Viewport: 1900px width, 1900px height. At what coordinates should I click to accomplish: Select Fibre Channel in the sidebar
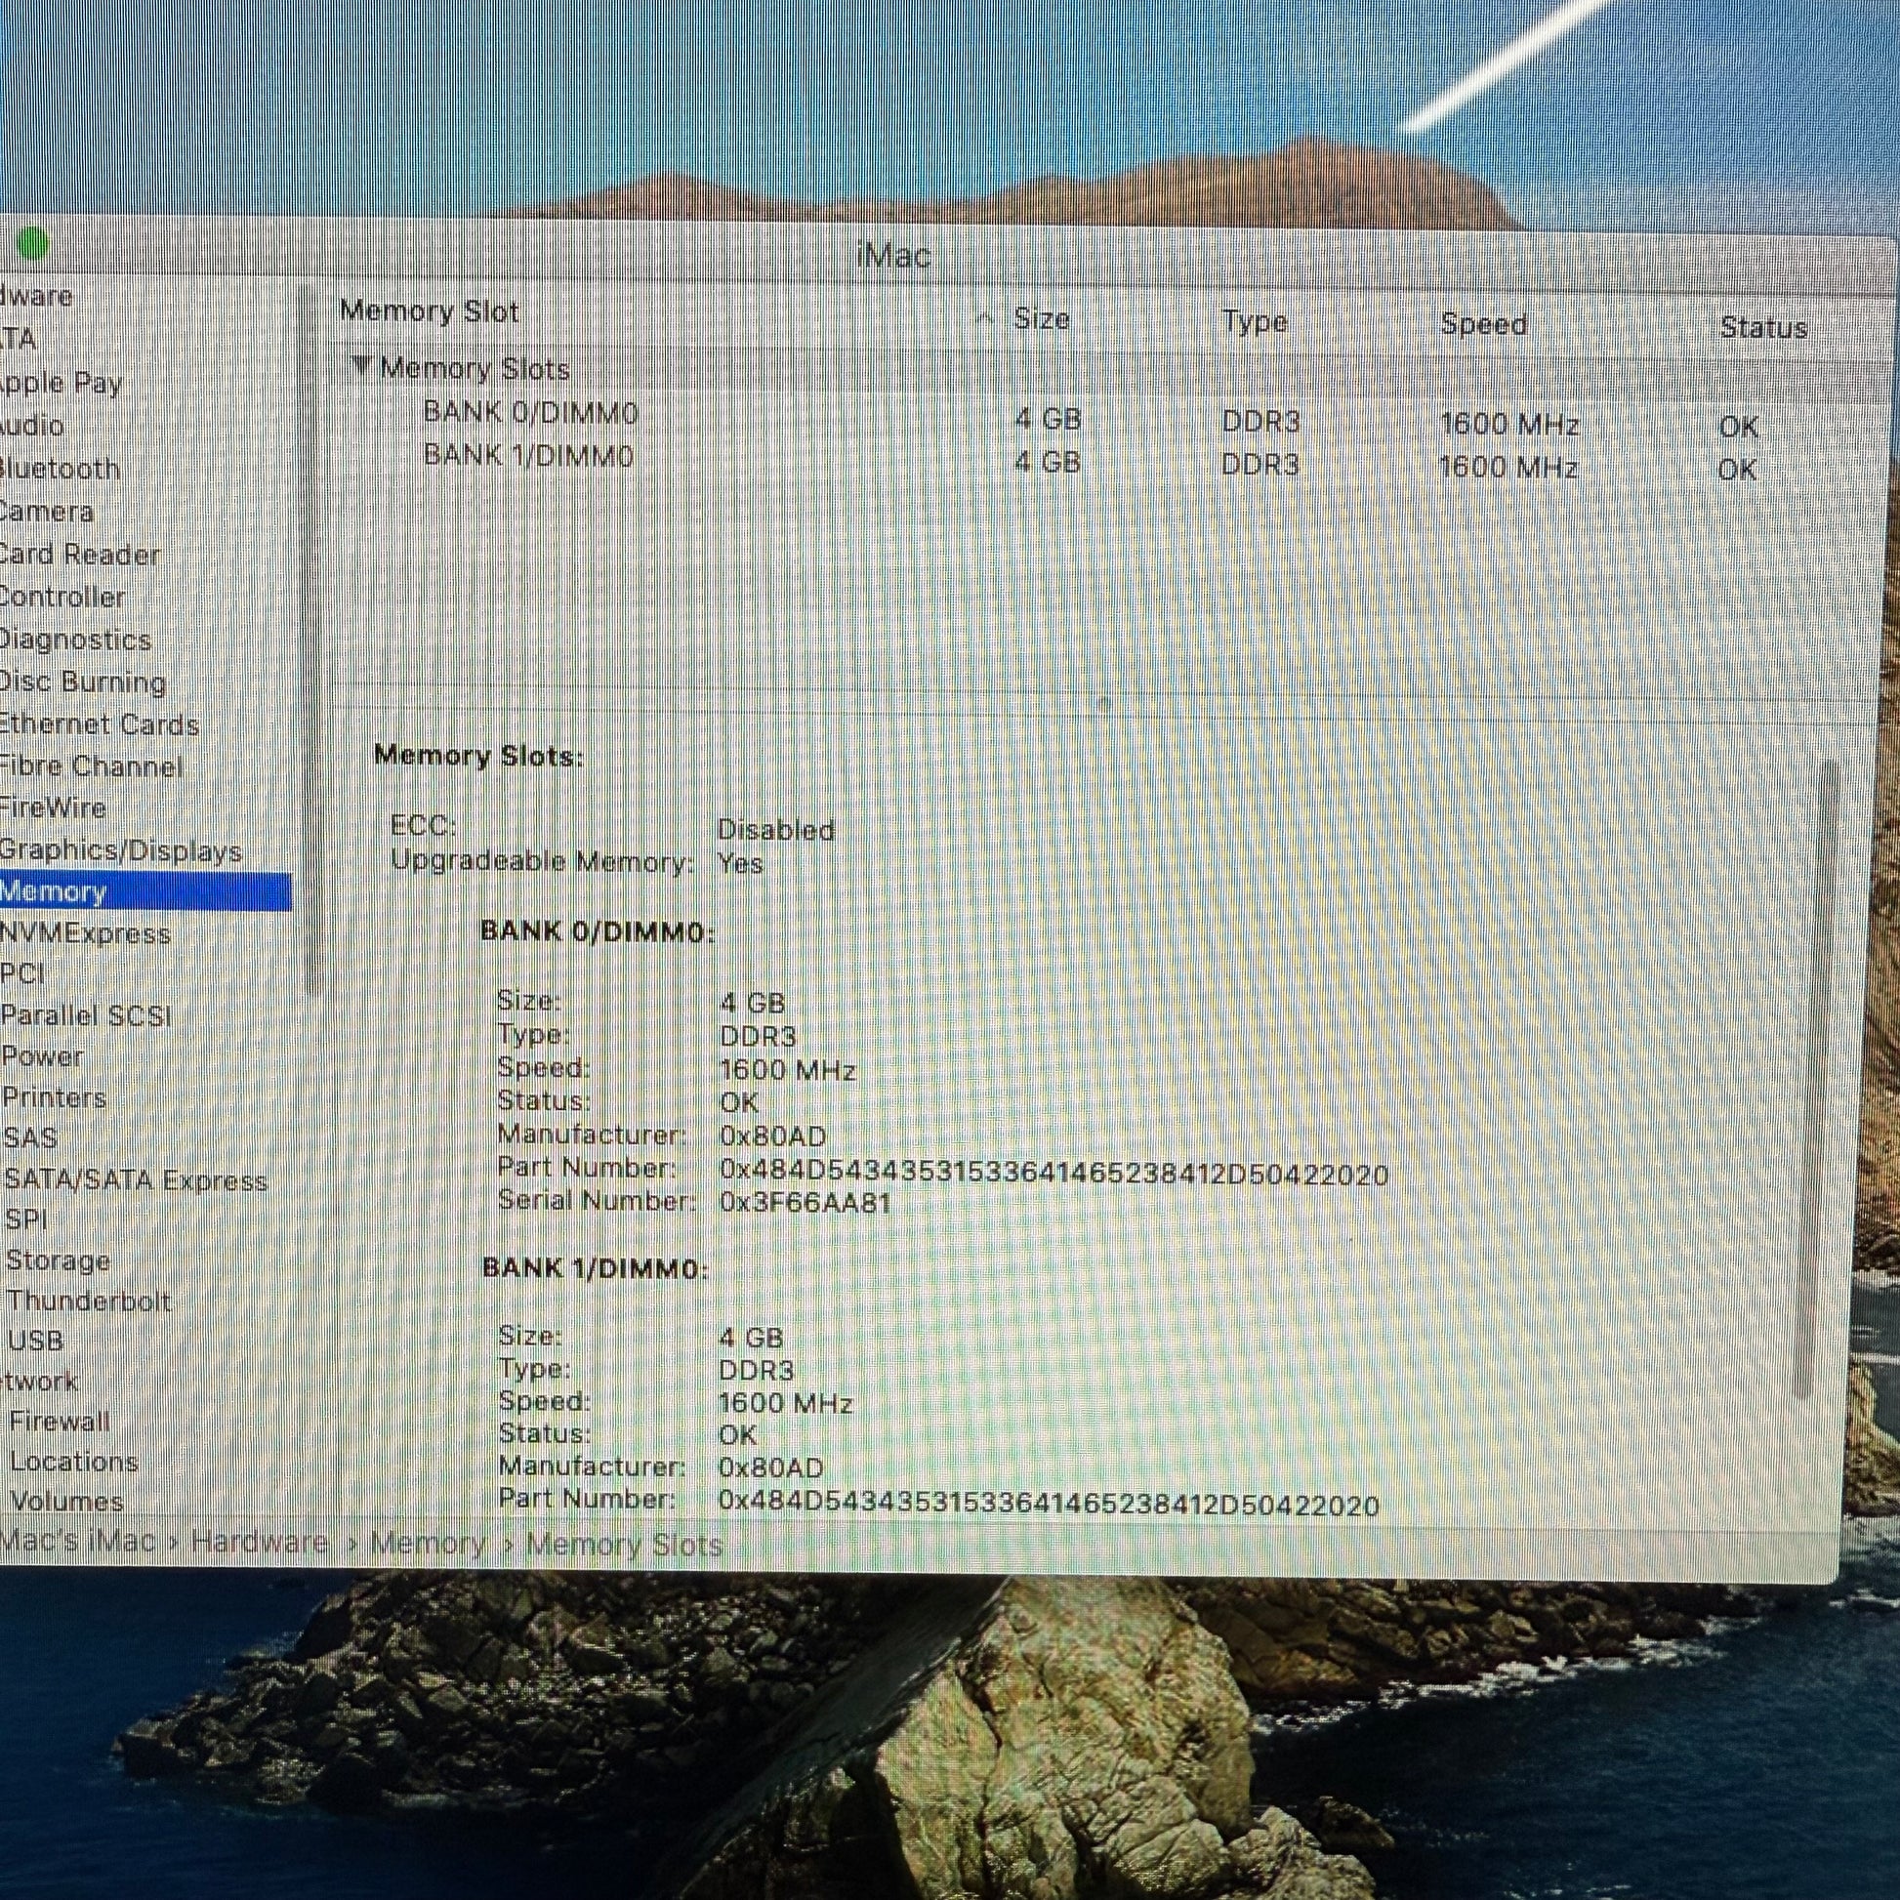92,766
